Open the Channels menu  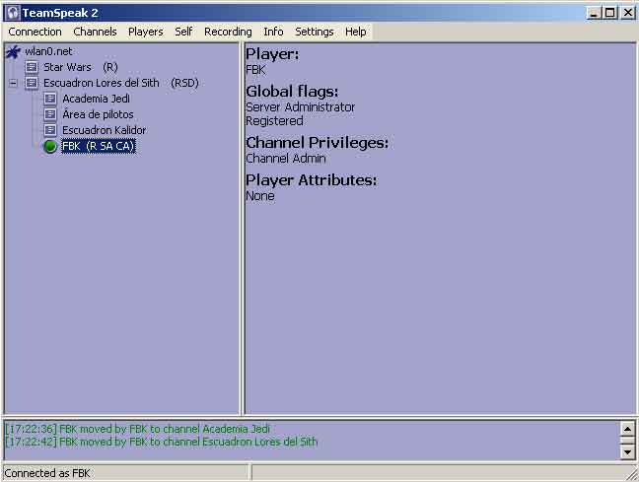coord(95,32)
